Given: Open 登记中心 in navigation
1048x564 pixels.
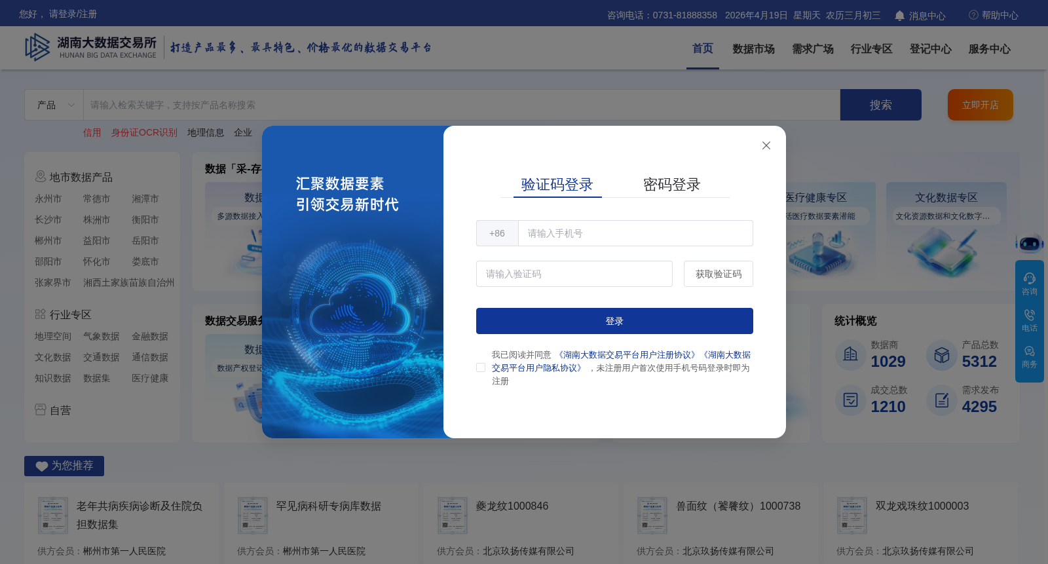Looking at the screenshot, I should (x=930, y=49).
